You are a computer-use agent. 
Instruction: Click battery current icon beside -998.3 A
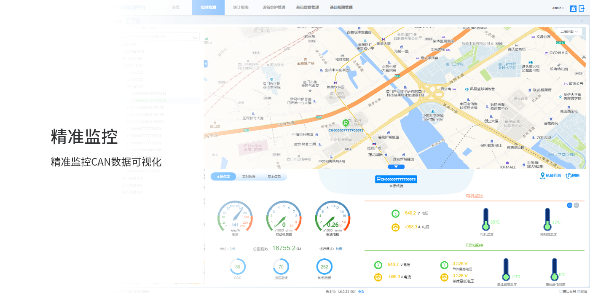click(378, 277)
